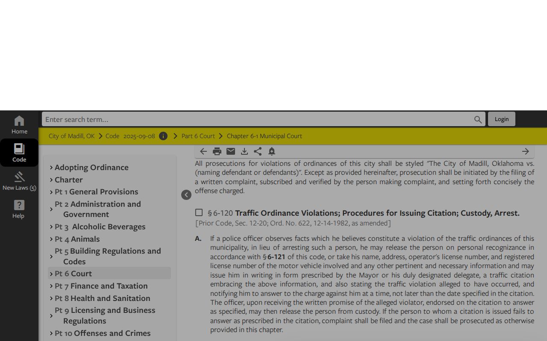Expand Pt 1 General Provisions chevron

tap(51, 192)
